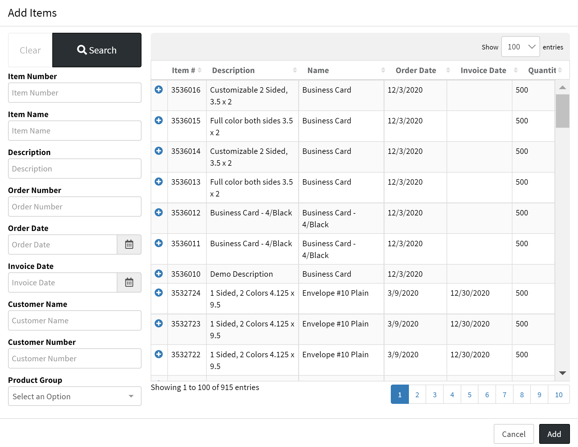Go to page 2 of results
This screenshot has height=447, width=578.
(x=417, y=395)
